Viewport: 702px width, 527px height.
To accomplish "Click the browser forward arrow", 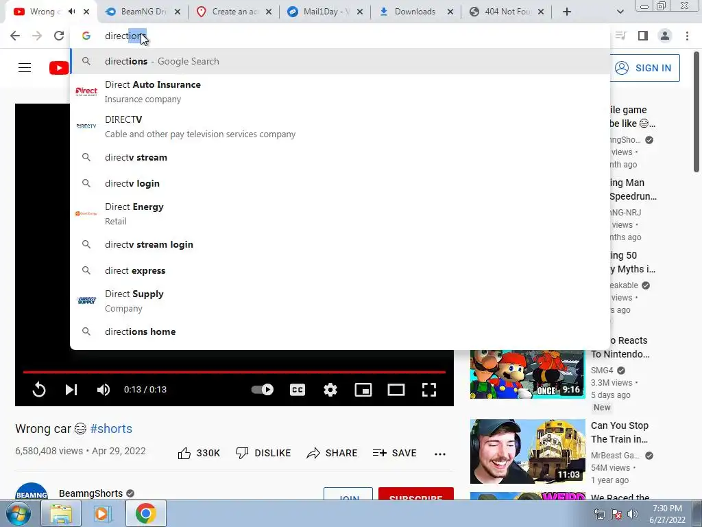I will 37,36.
